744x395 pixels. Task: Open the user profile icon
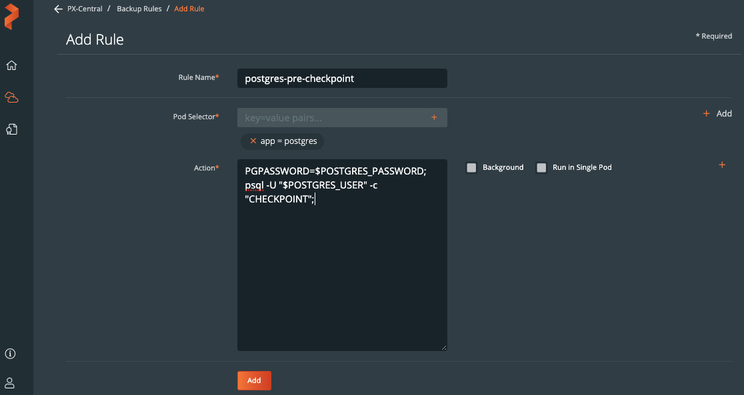pyautogui.click(x=11, y=382)
